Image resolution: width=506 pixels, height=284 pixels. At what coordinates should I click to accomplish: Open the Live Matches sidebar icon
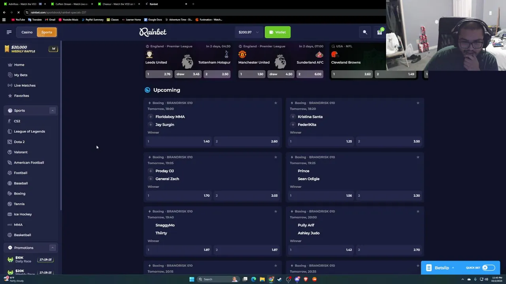pyautogui.click(x=10, y=85)
